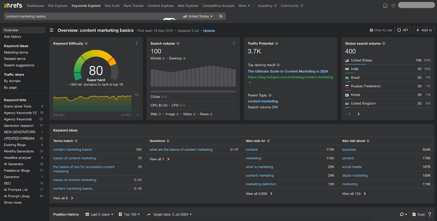The image size is (437, 221).
Task: Open the Academy external link
Action: 267,6
